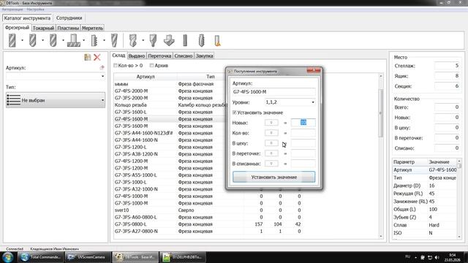Open the Пластины tab
Viewport: 468px width, 263px height.
(x=68, y=28)
